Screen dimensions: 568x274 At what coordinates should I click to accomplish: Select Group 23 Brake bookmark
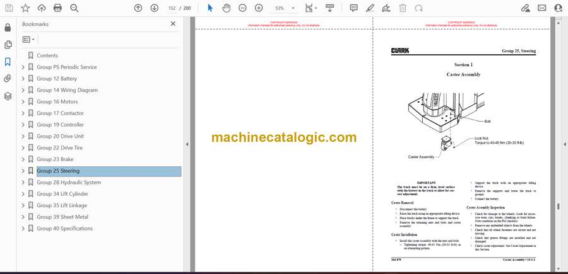click(x=55, y=159)
